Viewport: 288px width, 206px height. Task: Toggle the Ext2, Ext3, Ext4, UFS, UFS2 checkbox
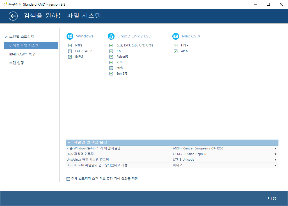coord(111,46)
